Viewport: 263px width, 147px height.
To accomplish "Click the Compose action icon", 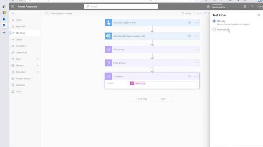I will [x=108, y=76].
